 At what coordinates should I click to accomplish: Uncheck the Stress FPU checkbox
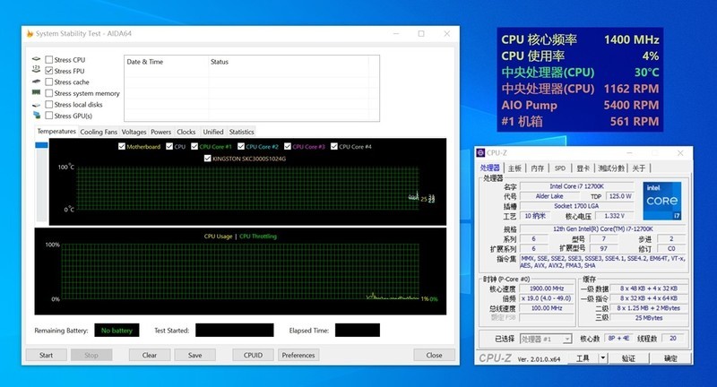(x=49, y=71)
